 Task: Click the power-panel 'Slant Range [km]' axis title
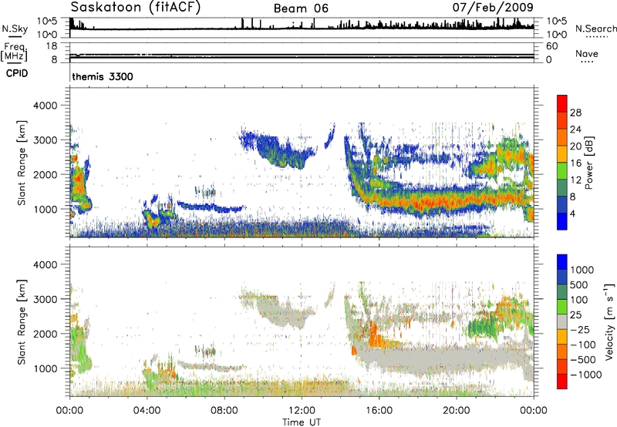(x=22, y=163)
